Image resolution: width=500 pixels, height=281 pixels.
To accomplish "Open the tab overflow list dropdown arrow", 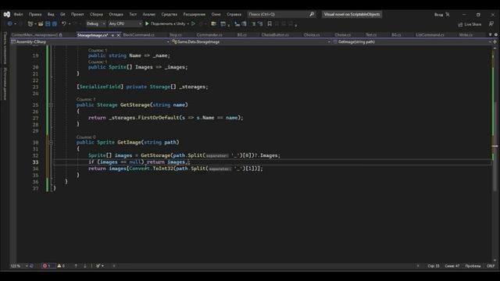I will coord(490,34).
